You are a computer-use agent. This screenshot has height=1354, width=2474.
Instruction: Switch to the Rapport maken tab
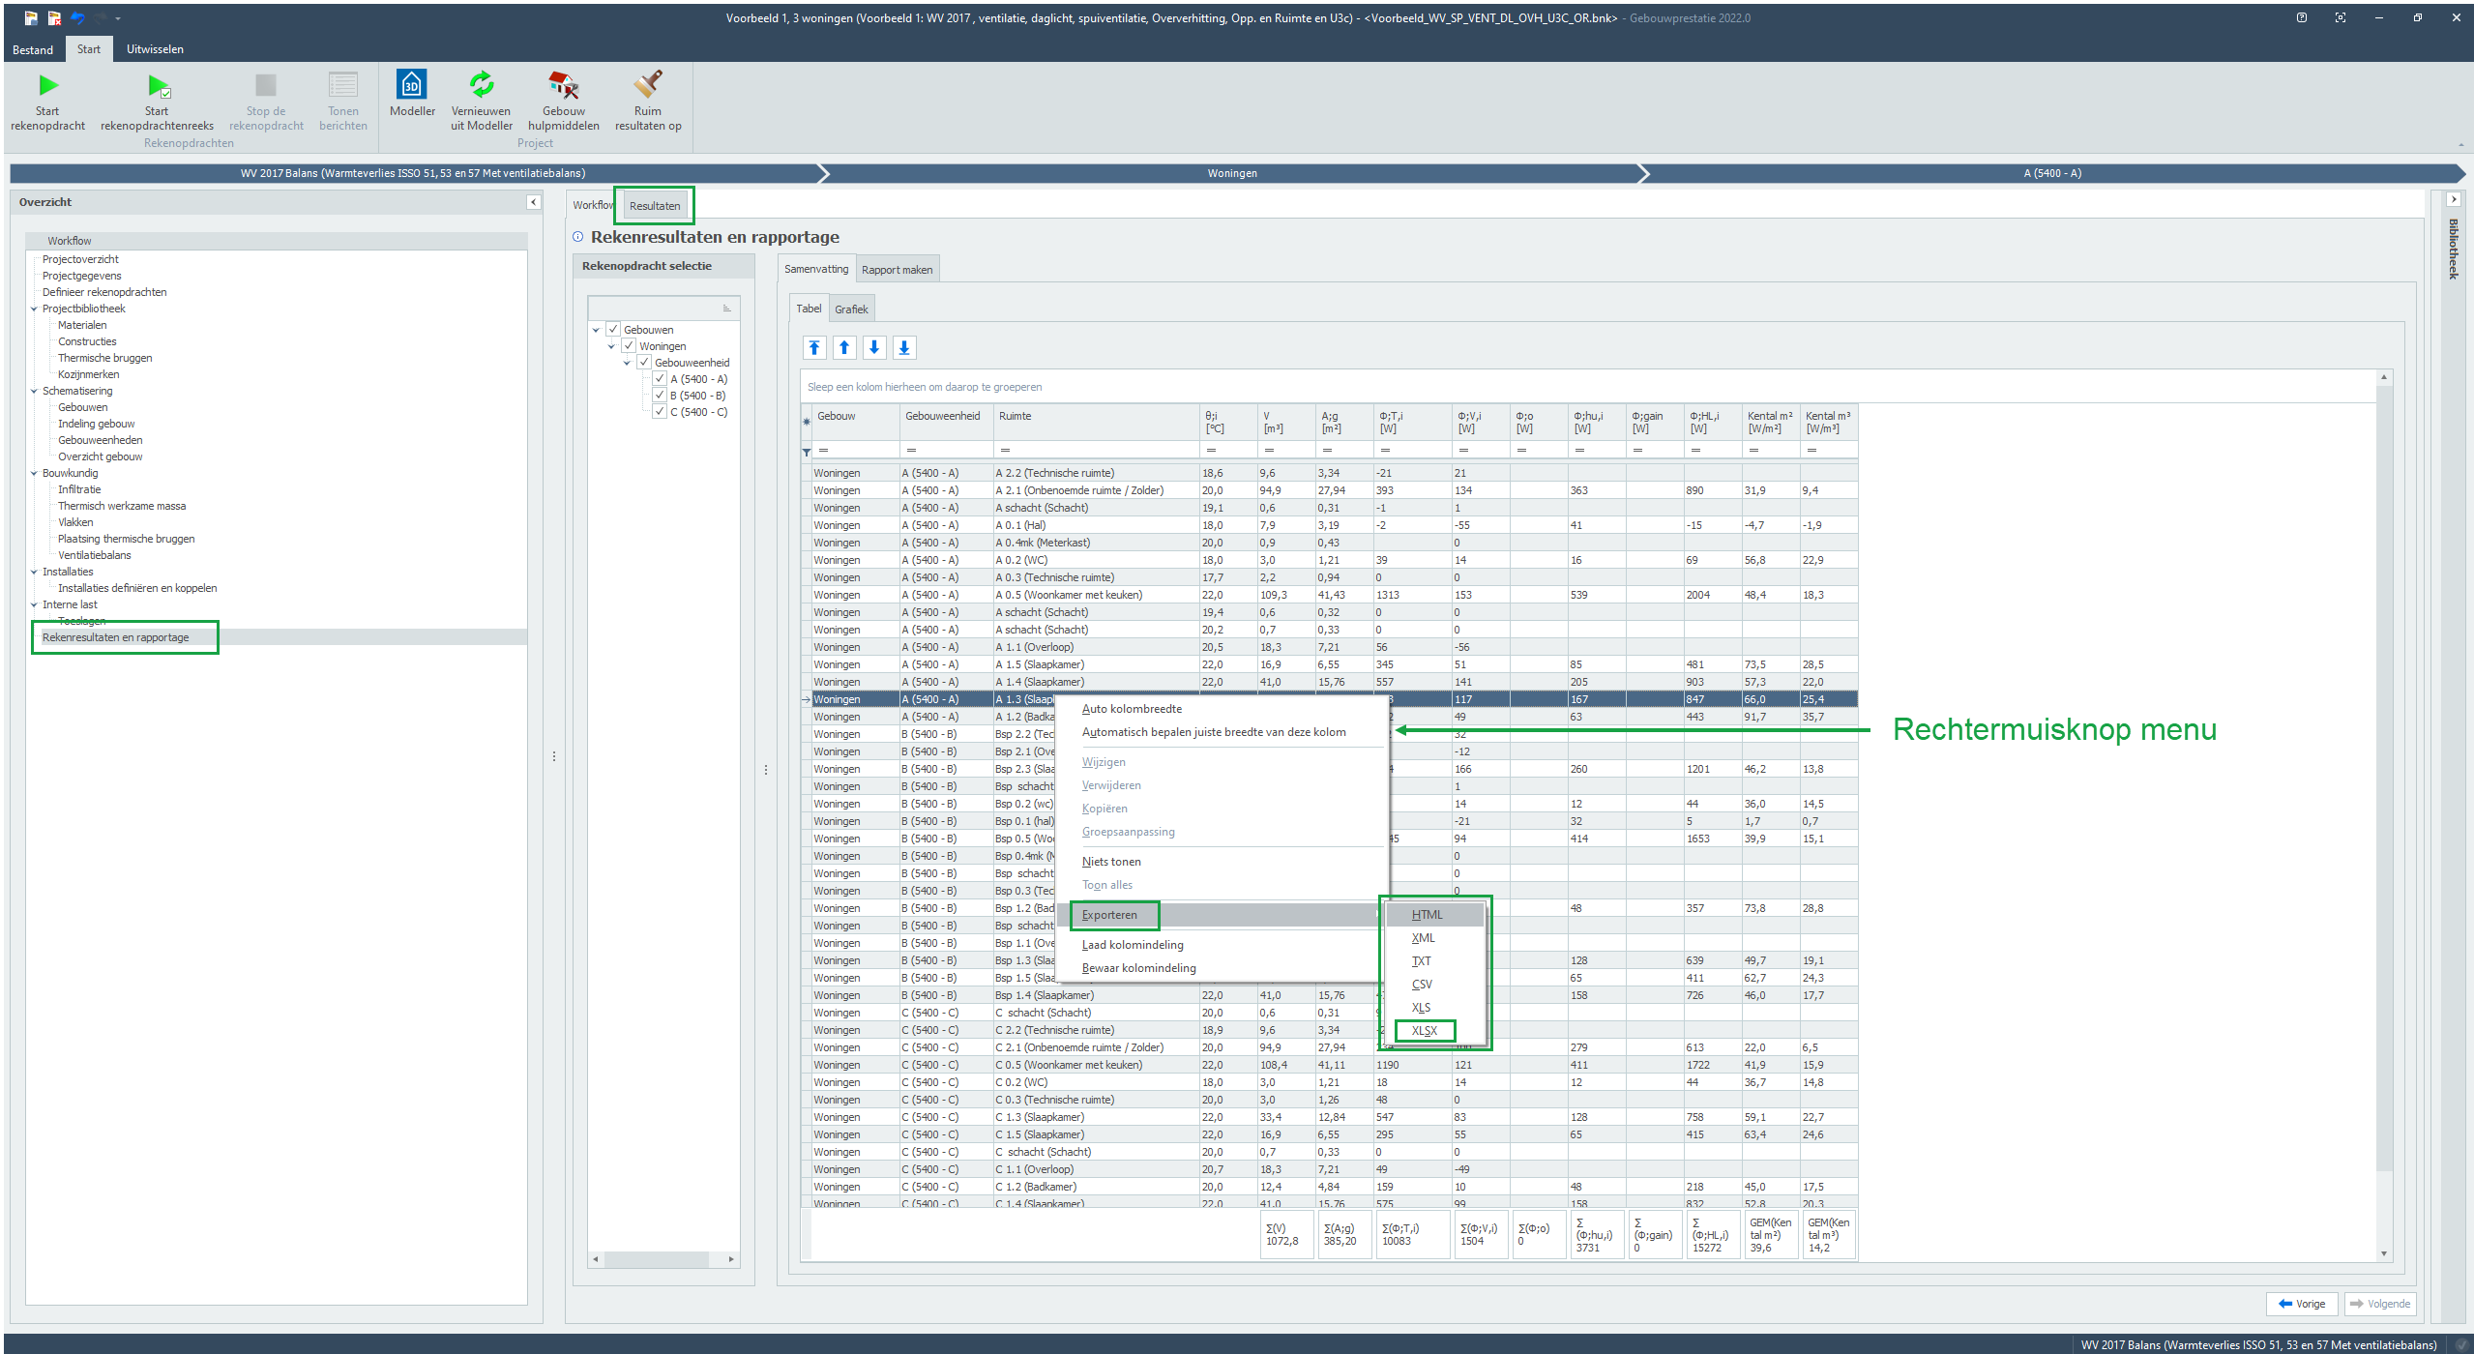click(897, 270)
